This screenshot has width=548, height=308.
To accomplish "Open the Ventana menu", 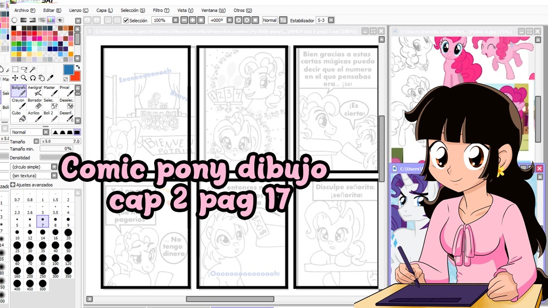I will [213, 10].
